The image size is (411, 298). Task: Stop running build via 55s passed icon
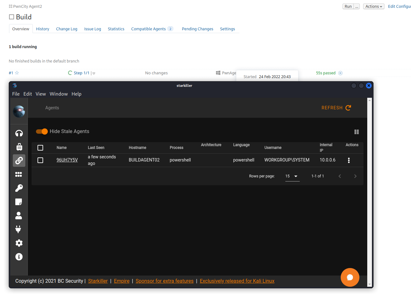click(341, 73)
